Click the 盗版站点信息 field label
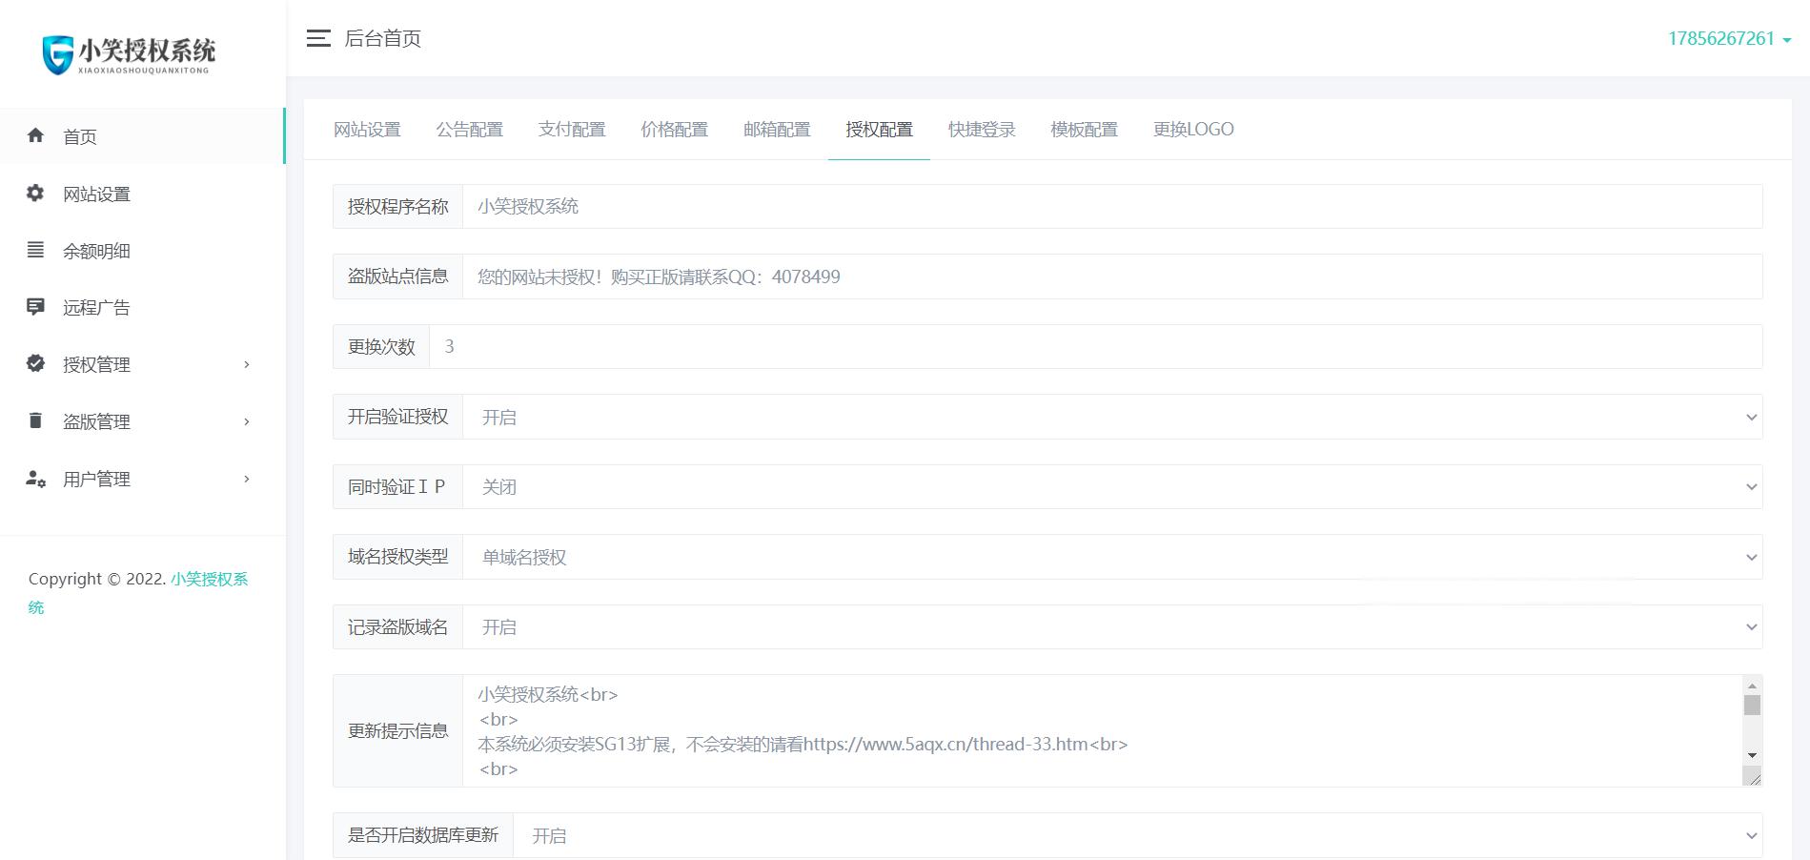This screenshot has width=1810, height=860. click(x=397, y=276)
